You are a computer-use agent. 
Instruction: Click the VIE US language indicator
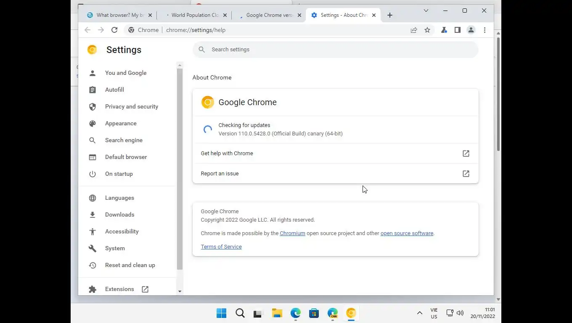click(434, 313)
